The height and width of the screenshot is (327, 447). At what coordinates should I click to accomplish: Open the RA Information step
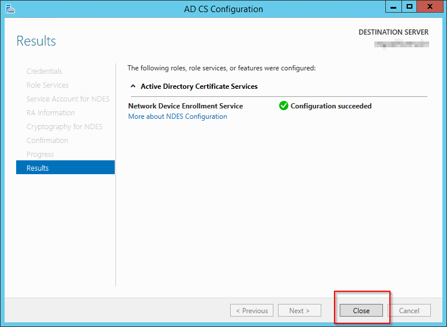tap(51, 113)
